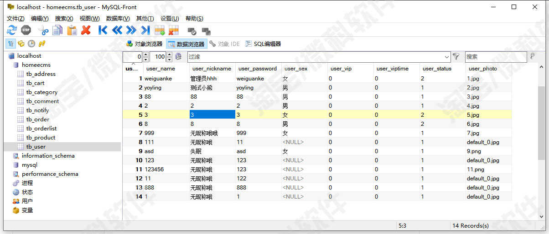Click the quick limit icon beside the 100 field
Viewport: 549px width, 234px height.
click(178, 57)
